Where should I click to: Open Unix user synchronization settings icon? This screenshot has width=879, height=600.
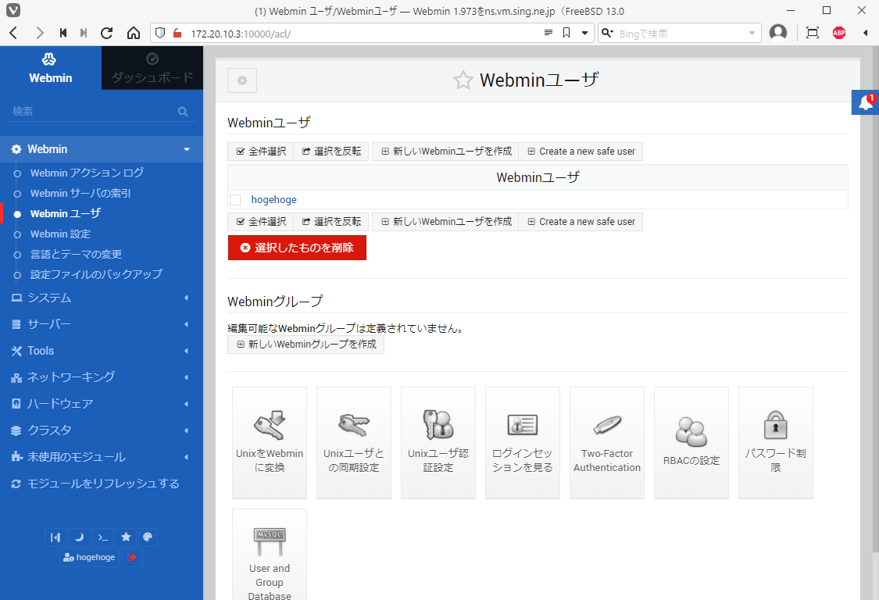point(354,442)
